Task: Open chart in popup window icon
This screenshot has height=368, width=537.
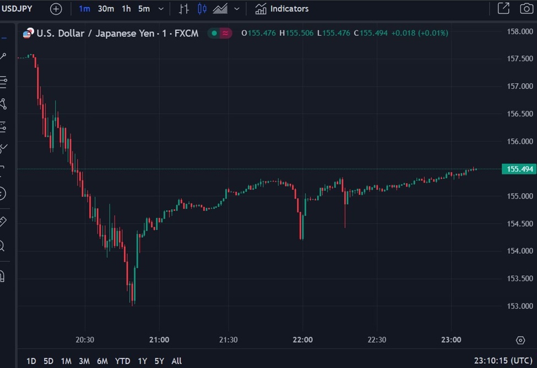Action: [503, 9]
